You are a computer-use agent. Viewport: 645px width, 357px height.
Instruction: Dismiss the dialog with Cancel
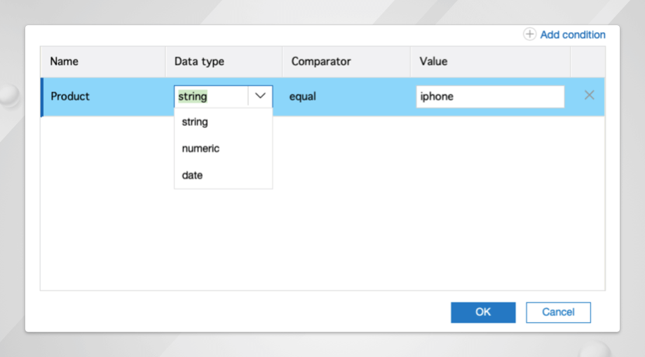(x=558, y=312)
